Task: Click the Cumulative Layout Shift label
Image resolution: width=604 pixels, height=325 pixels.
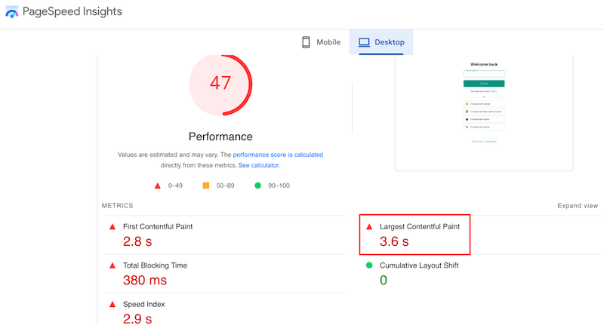Action: tap(419, 265)
